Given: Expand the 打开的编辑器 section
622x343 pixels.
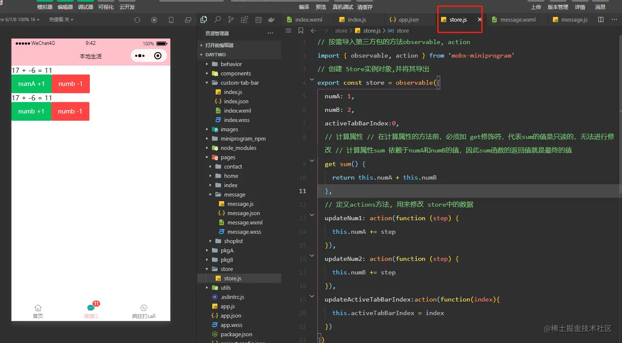Looking at the screenshot, I should point(239,45).
